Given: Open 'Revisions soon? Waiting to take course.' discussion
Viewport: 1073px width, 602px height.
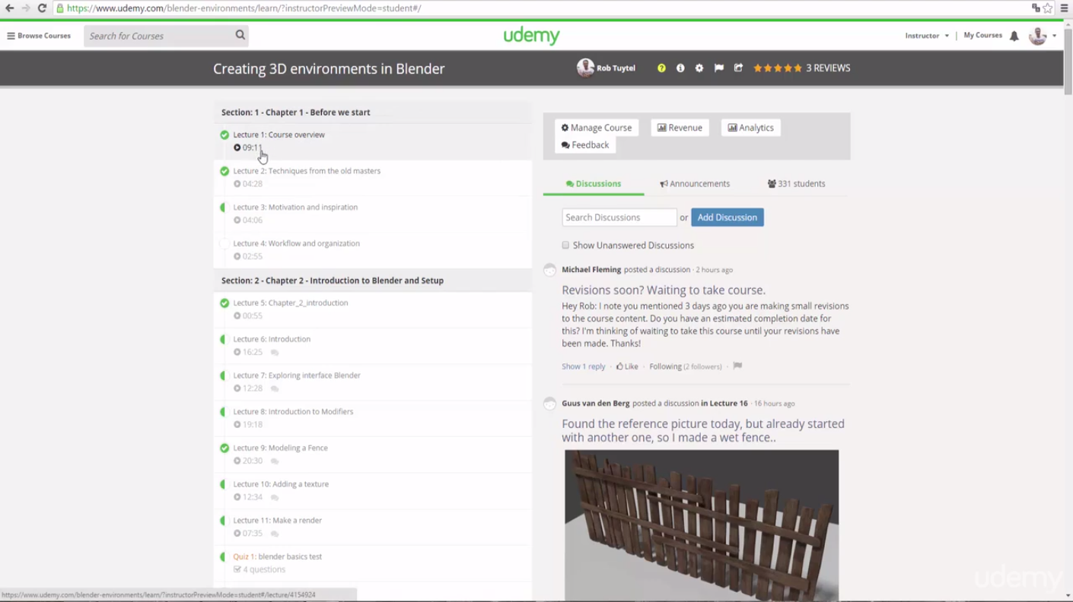Looking at the screenshot, I should (664, 290).
